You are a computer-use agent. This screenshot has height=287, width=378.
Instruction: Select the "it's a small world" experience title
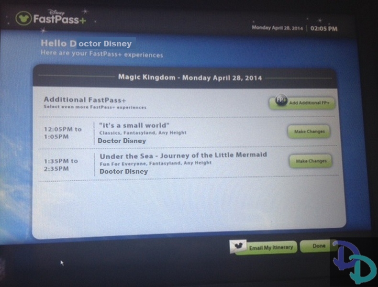click(134, 126)
